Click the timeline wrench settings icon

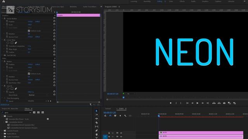click(x=125, y=116)
